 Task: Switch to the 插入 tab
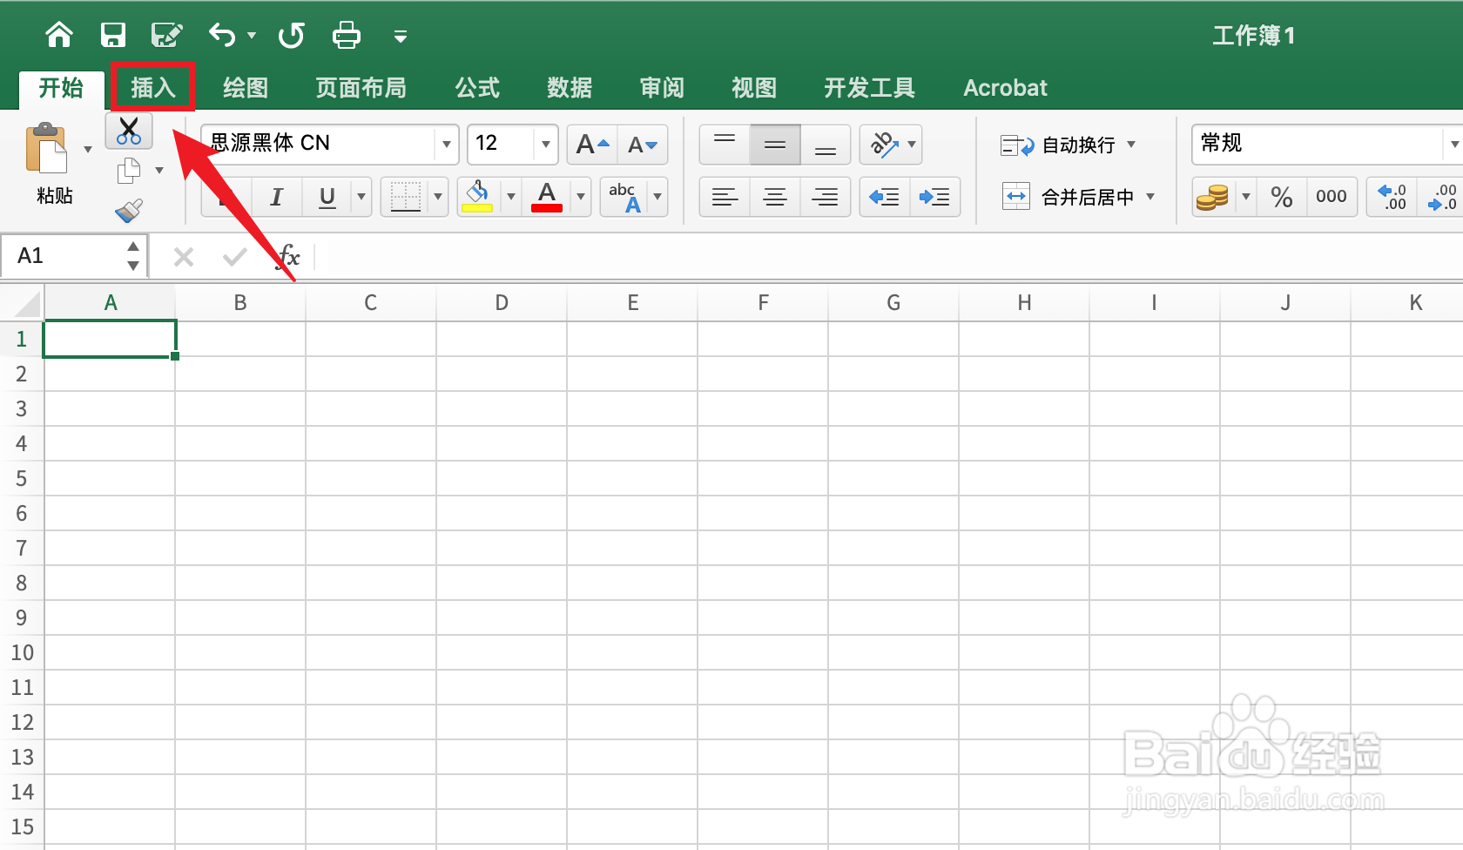153,88
